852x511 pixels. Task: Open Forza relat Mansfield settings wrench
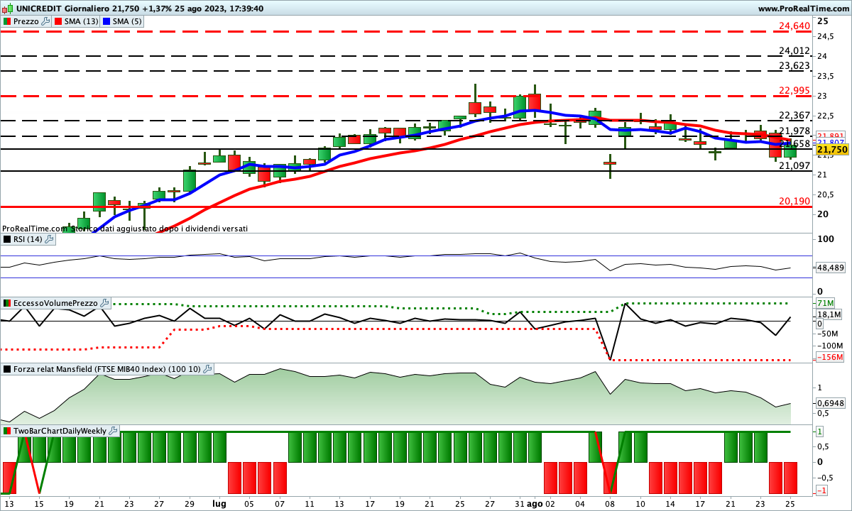point(207,369)
